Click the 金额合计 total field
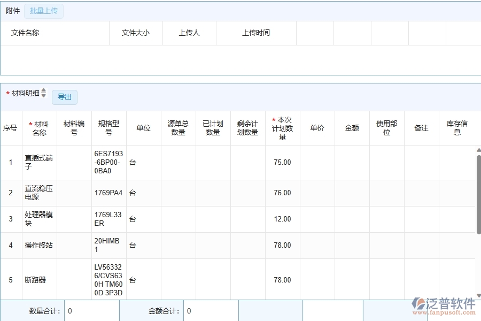 point(211,311)
